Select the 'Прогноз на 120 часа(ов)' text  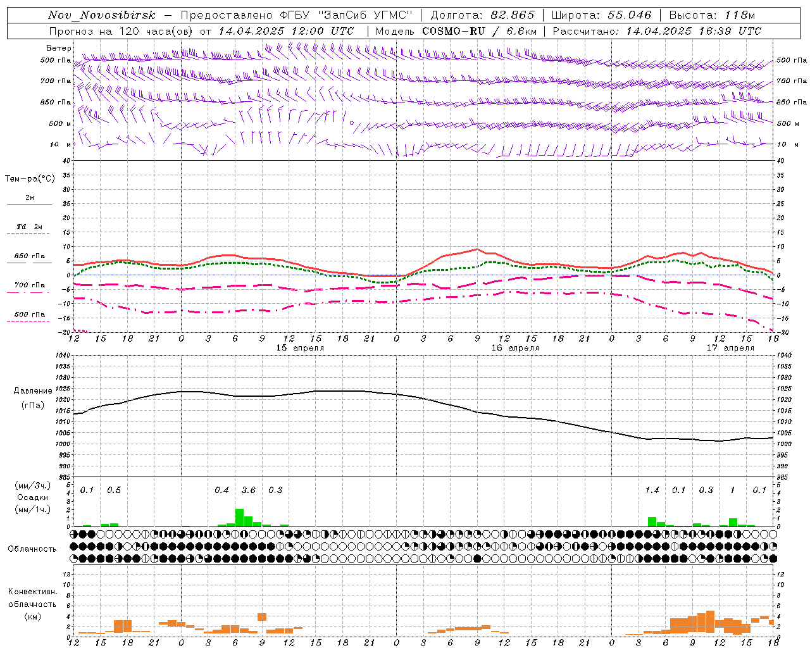(x=122, y=31)
